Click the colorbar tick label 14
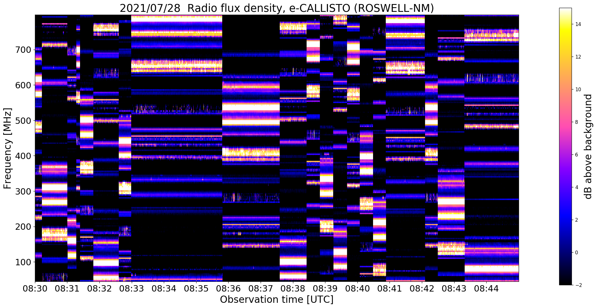The height and width of the screenshot is (308, 597). [578, 24]
